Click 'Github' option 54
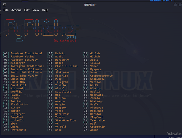This screenshot has height=138, width=182. pyautogui.click(x=95, y=57)
